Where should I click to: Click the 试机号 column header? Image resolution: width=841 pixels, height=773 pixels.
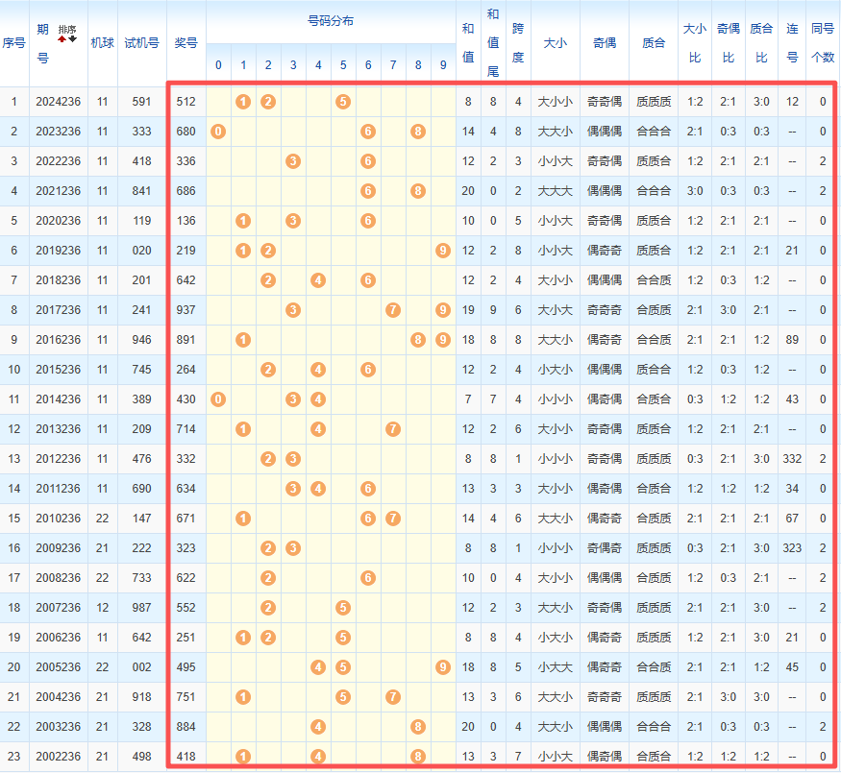coord(142,43)
